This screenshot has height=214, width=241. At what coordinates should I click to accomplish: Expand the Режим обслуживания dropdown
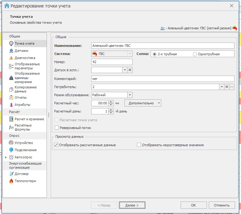[x=130, y=95]
